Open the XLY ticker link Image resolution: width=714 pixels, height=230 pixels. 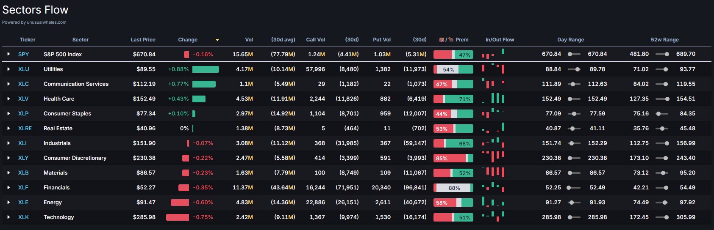(x=23, y=158)
